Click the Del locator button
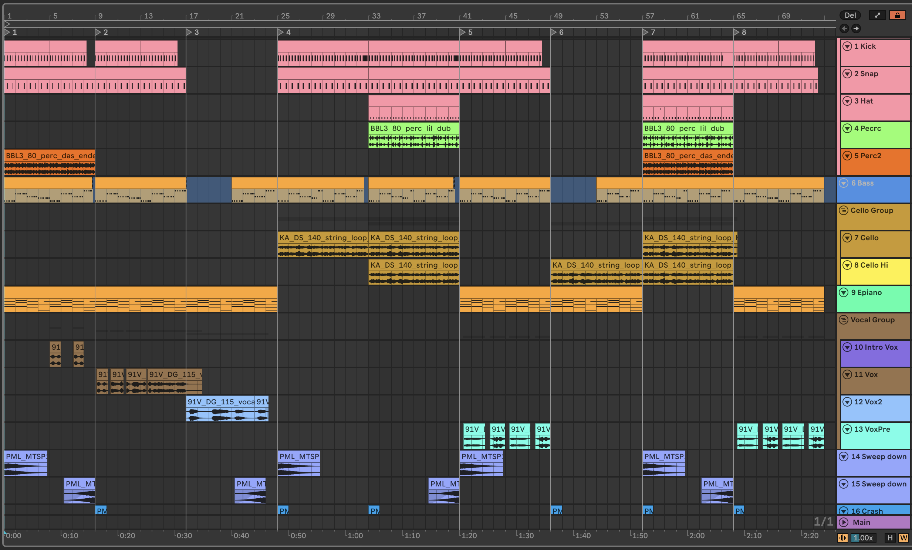912x550 pixels. coord(850,15)
